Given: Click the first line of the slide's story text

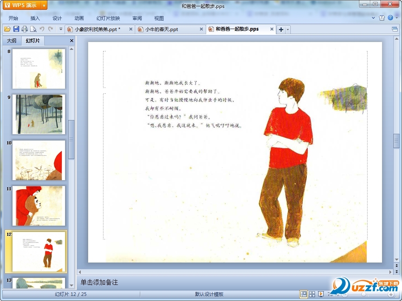Looking at the screenshot, I should [x=173, y=83].
